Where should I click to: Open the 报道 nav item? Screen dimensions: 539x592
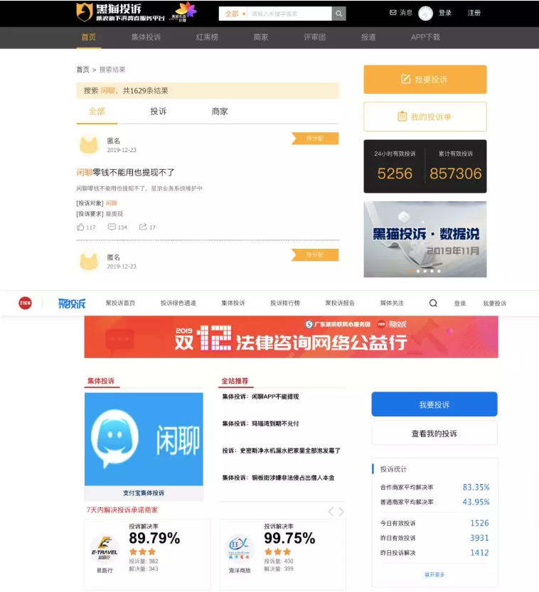(x=368, y=37)
